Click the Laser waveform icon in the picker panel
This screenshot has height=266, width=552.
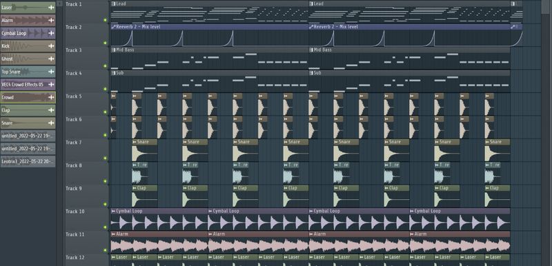(51, 8)
